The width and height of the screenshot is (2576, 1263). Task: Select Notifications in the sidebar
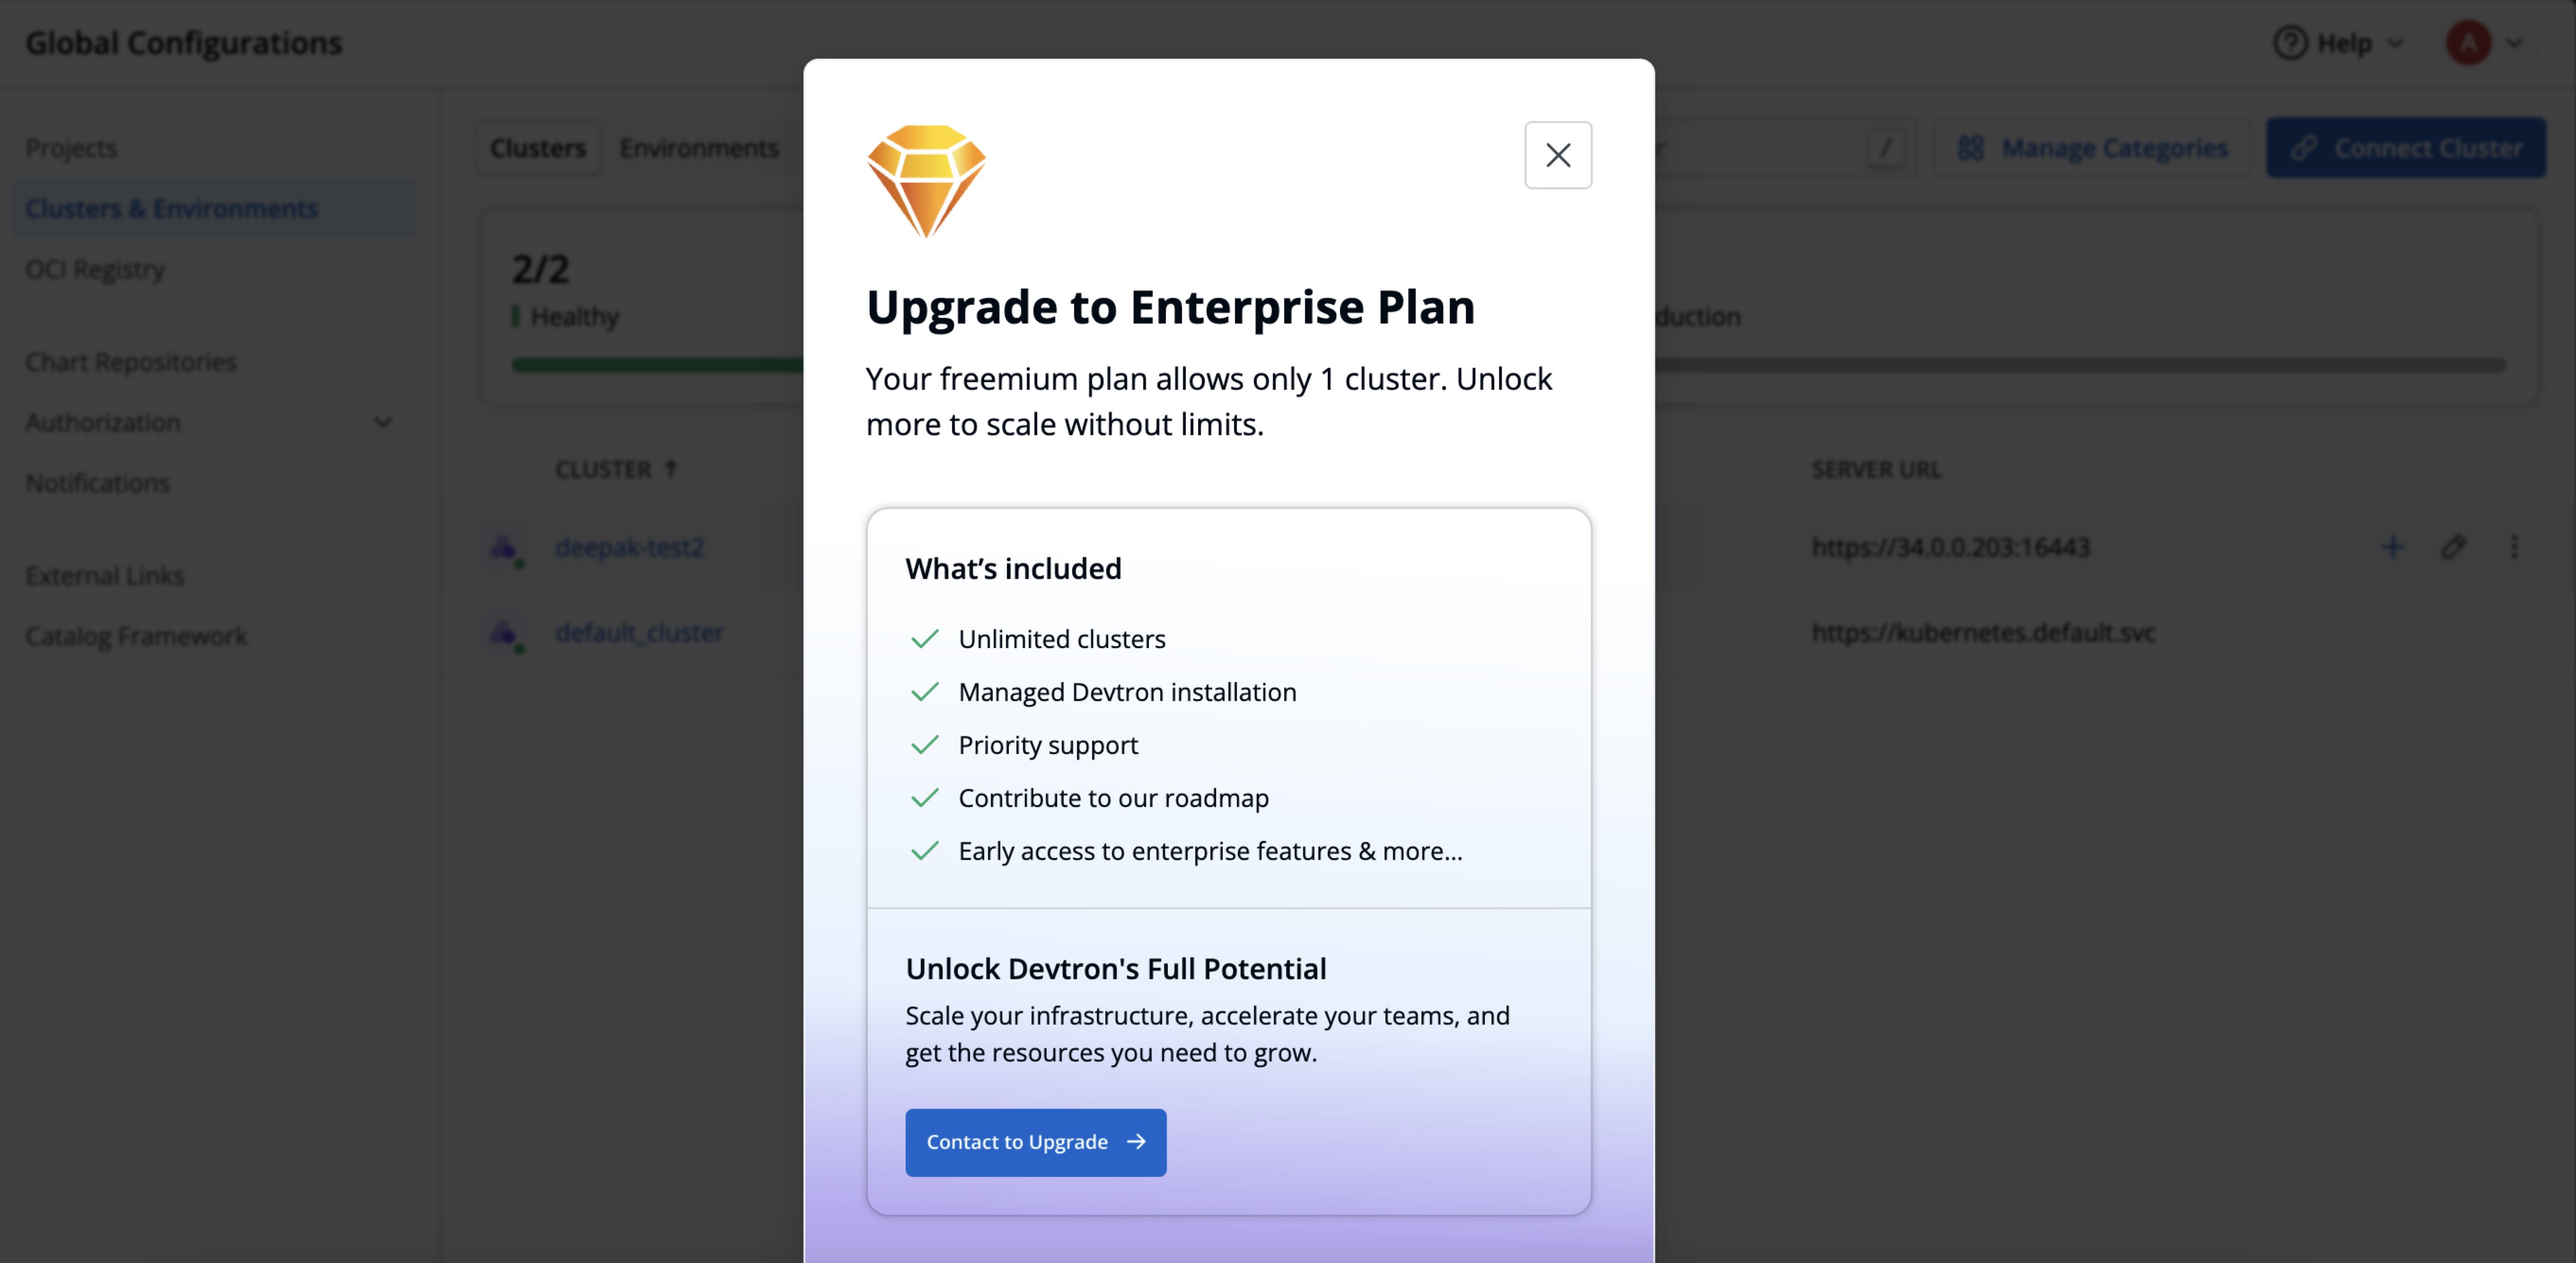click(97, 482)
